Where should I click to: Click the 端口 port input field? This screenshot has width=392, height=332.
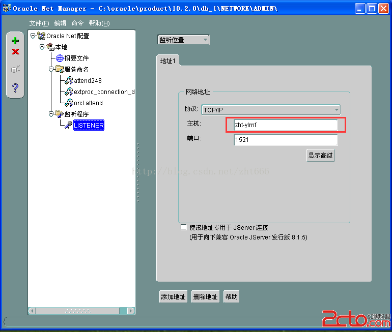pos(286,139)
